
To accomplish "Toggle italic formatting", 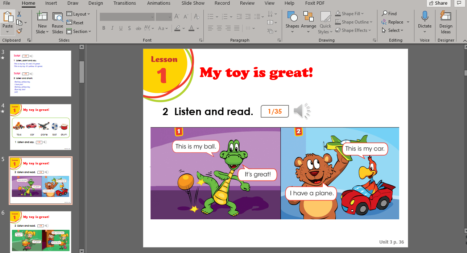I will click(x=112, y=28).
